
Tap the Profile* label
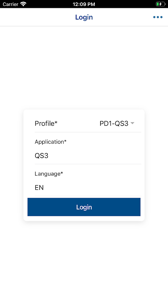click(46, 123)
